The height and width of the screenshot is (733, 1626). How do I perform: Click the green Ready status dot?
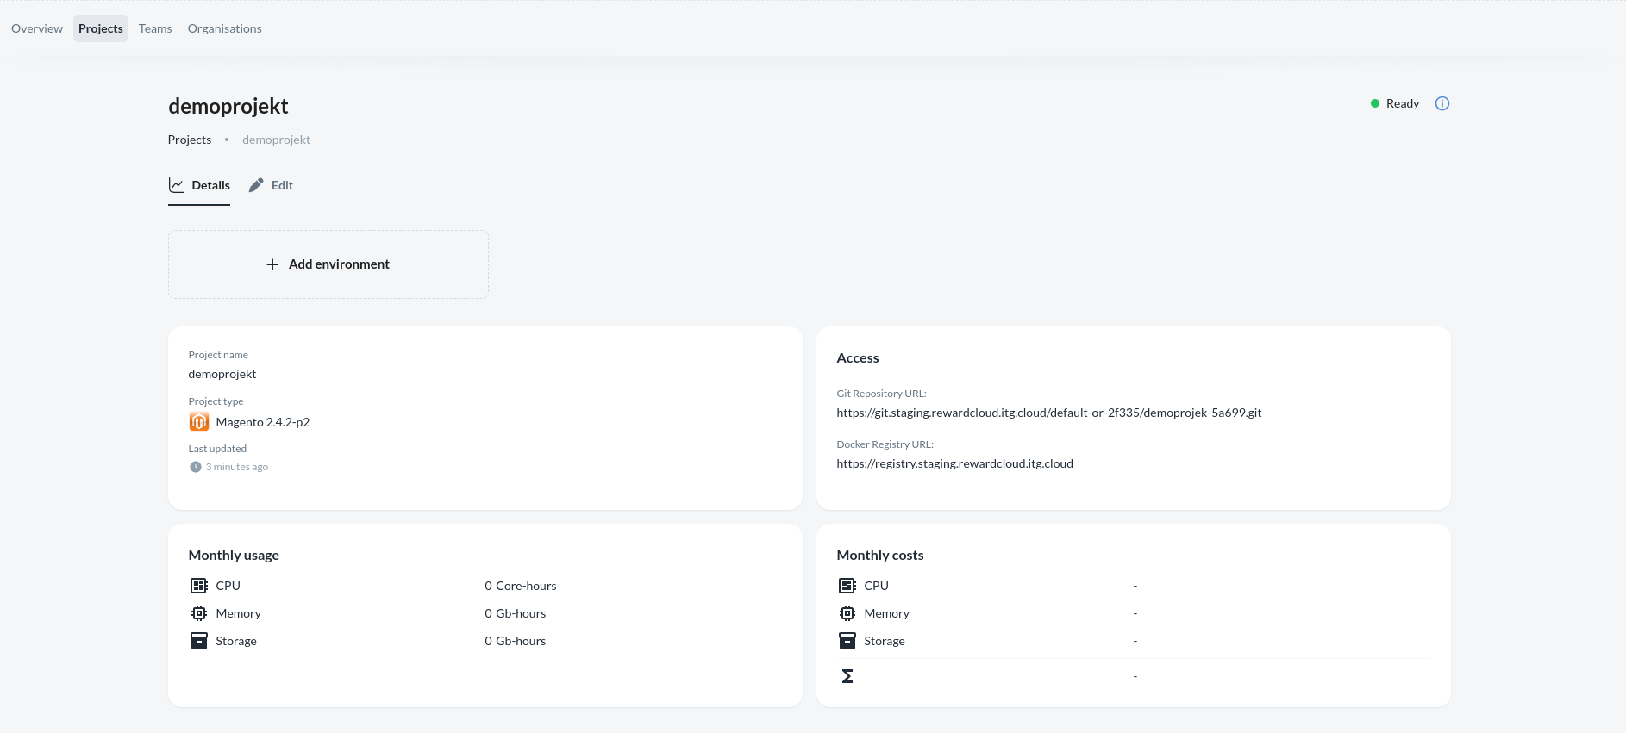[1375, 103]
